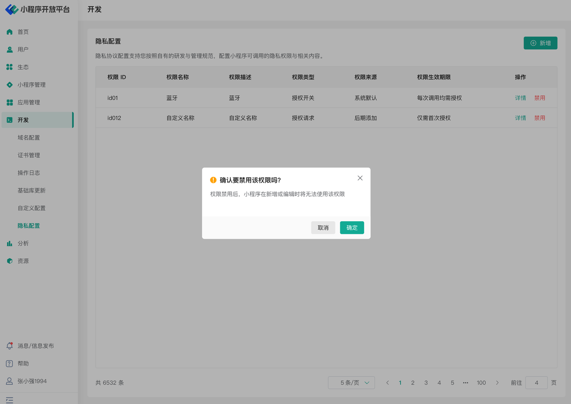
Task: Click the cube icon beside 资源
Action: (9, 261)
